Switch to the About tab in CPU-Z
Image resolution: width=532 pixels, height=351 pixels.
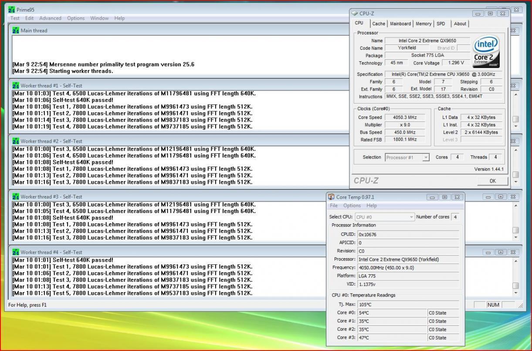(460, 24)
